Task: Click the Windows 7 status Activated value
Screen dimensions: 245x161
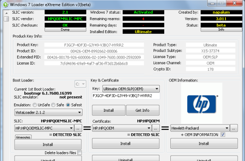Action: pos(143,12)
